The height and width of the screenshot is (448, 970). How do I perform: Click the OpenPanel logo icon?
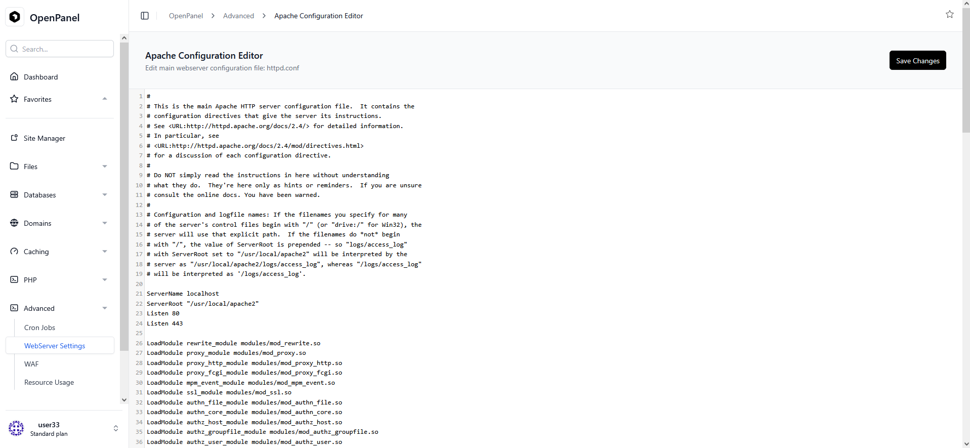pos(15,17)
